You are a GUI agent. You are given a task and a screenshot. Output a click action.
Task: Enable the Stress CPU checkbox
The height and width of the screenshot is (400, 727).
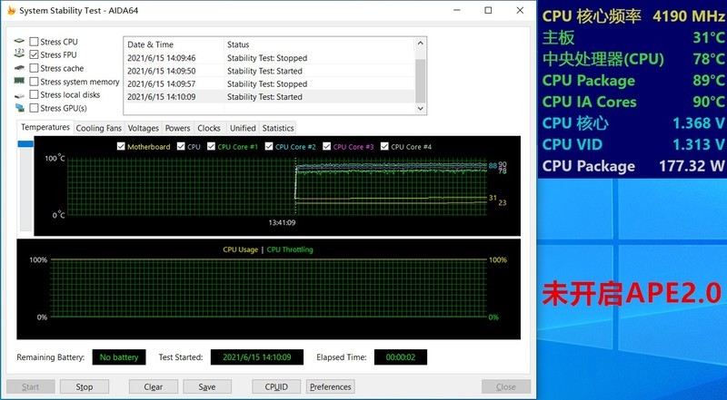34,42
